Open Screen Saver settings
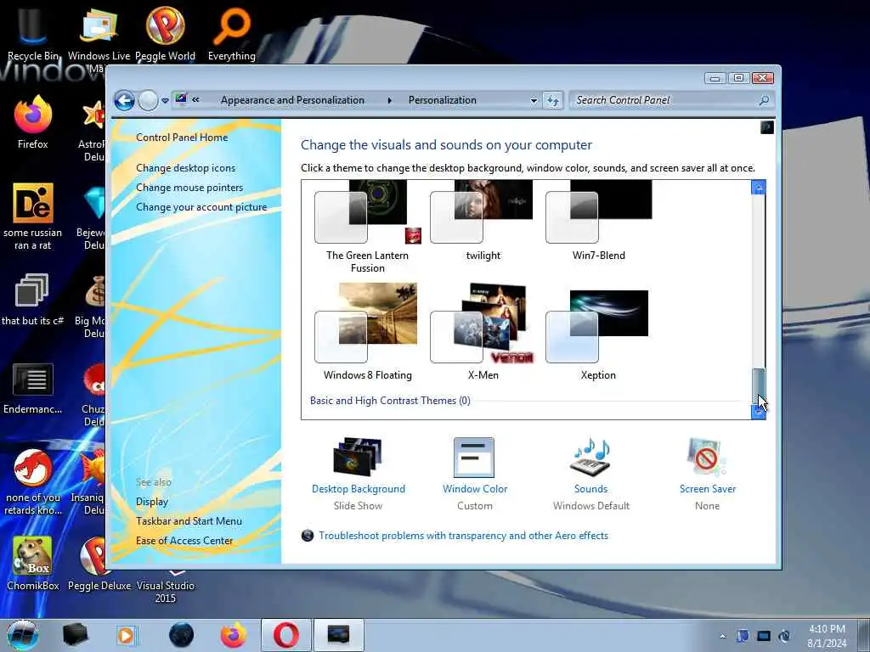Image resolution: width=870 pixels, height=652 pixels. click(x=708, y=474)
